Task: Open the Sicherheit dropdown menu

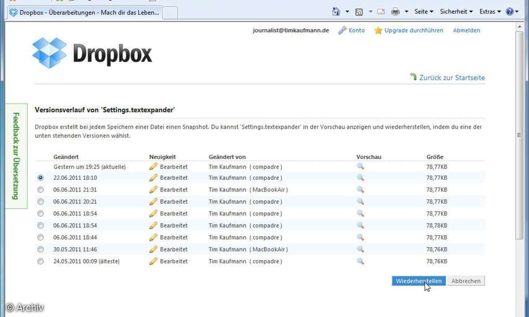Action: click(456, 12)
